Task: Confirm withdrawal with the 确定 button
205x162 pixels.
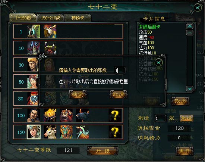Action: tap(78, 94)
